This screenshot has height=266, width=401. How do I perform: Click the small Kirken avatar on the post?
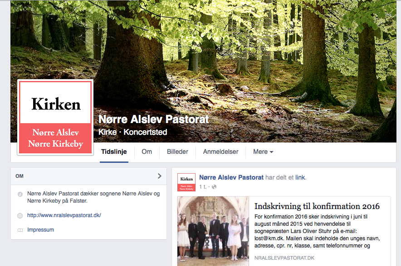coord(186,182)
